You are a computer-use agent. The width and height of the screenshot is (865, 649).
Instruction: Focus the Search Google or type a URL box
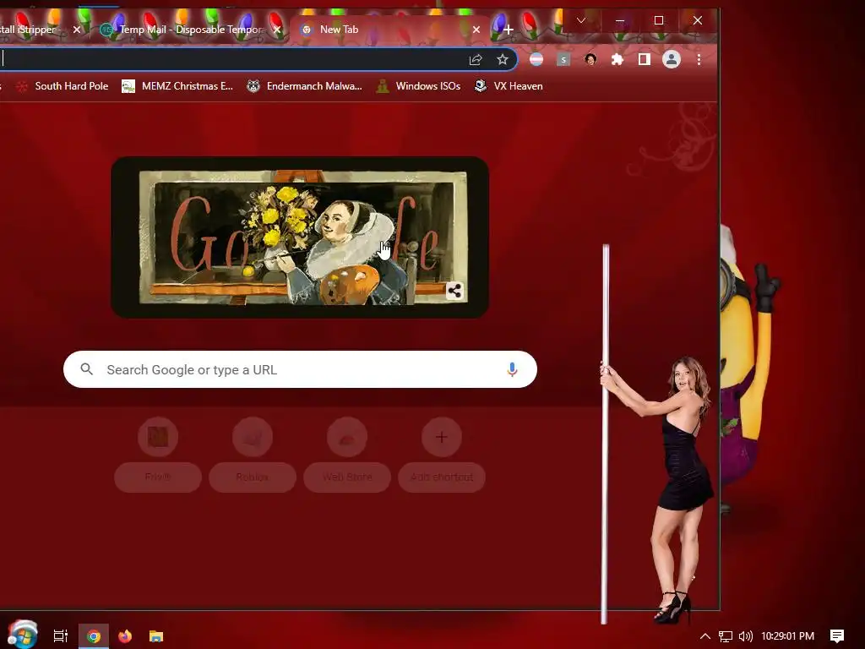point(300,369)
